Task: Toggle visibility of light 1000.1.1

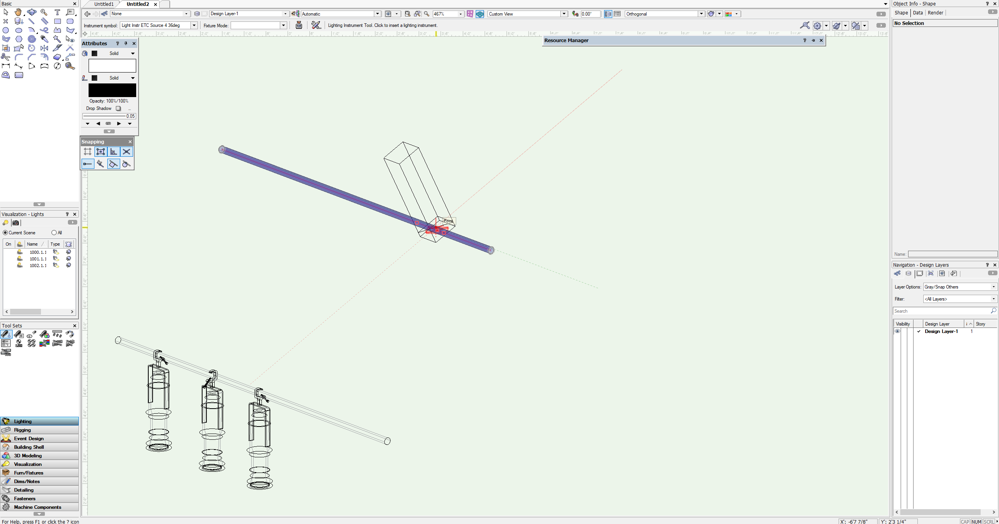Action: [x=19, y=252]
